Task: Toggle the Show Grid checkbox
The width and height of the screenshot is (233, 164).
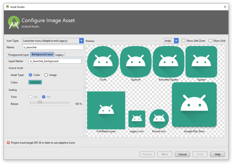Action: tap(211, 41)
